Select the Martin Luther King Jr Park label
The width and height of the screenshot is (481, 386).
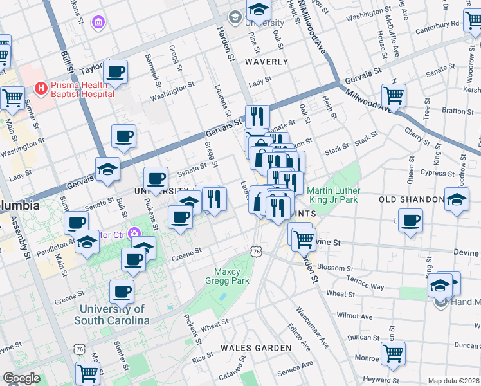tap(334, 195)
